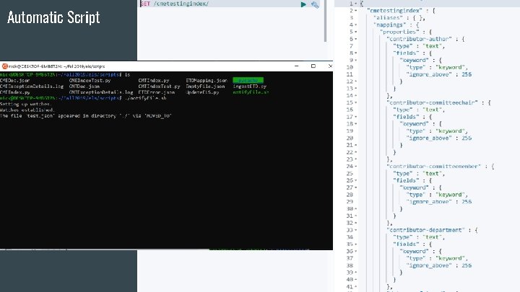This screenshot has height=292, width=520.
Task: Open the wrench options menu beside the request
Action: pos(315,4)
